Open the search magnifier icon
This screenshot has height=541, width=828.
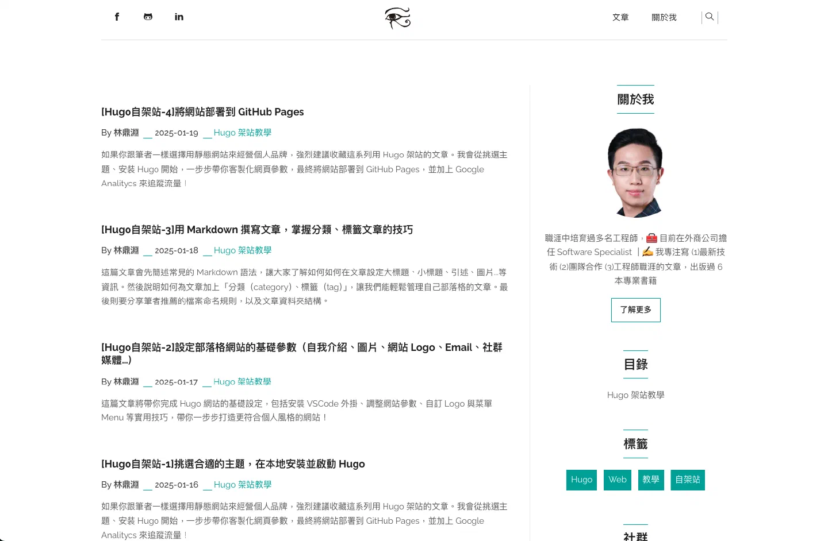point(710,17)
